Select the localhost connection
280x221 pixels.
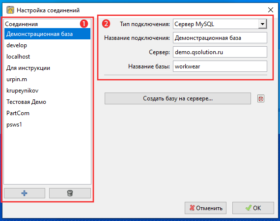point(47,57)
